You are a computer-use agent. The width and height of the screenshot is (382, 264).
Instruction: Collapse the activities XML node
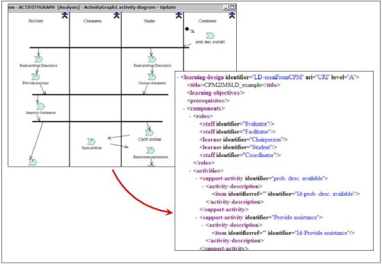point(190,171)
